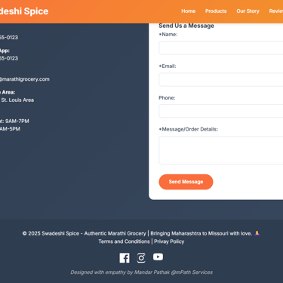
Task: Click the 'Designed with empathy by Mandar Pathak' credit
Action: tap(141, 272)
